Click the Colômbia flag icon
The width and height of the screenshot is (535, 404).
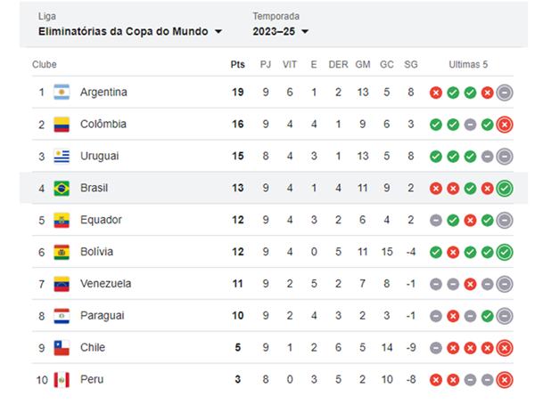tap(62, 125)
